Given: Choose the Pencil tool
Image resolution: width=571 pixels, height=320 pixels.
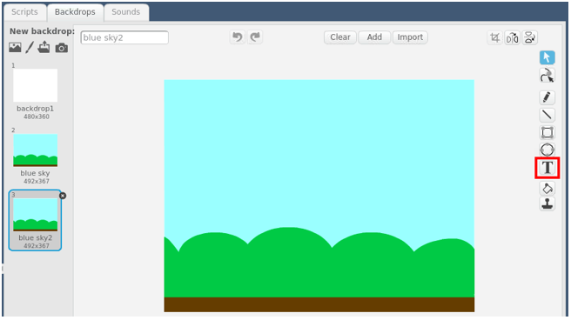Looking at the screenshot, I should click(x=547, y=97).
